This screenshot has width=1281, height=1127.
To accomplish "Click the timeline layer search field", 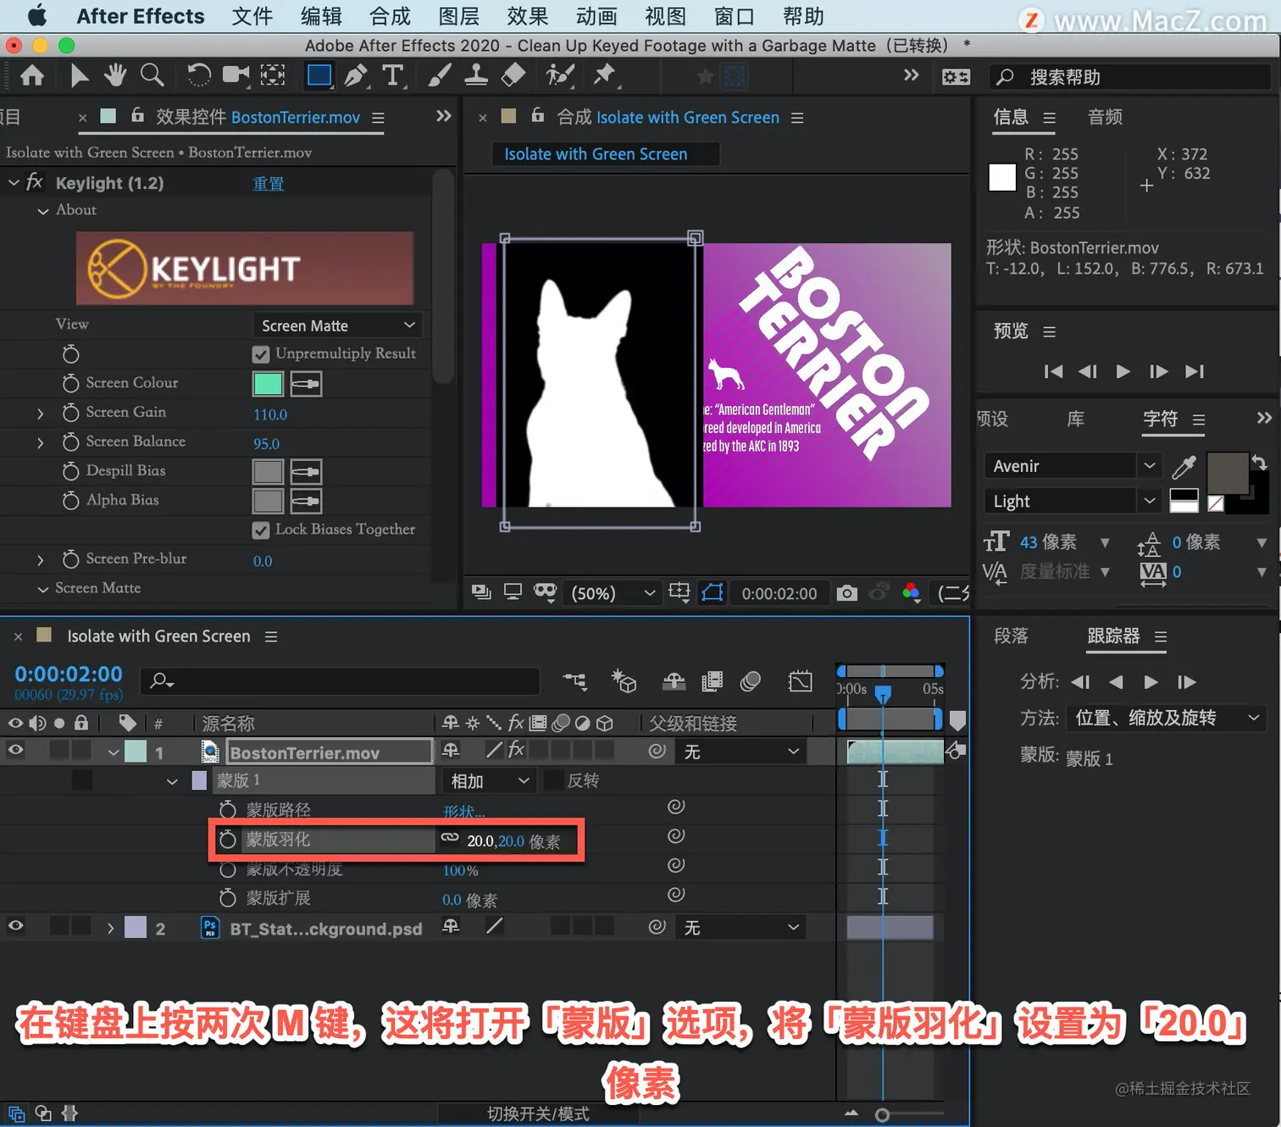I will [x=341, y=680].
